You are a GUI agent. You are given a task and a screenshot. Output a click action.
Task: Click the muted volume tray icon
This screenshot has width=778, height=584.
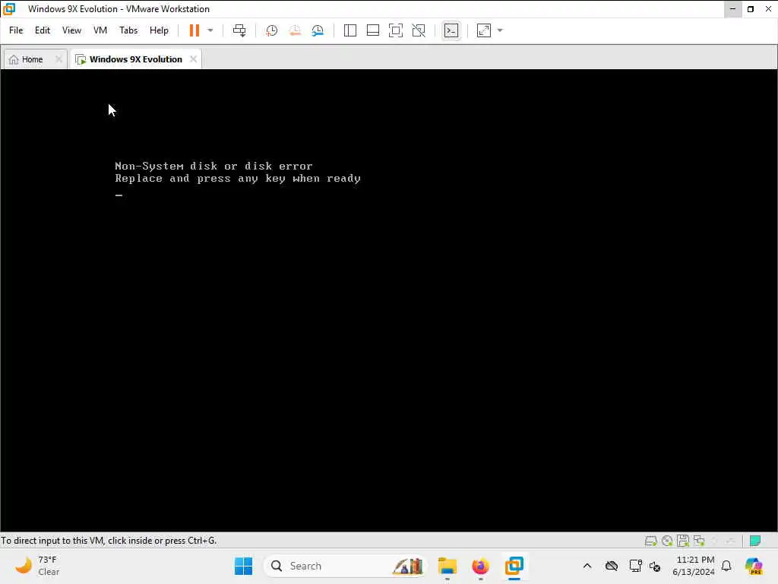[x=654, y=566]
